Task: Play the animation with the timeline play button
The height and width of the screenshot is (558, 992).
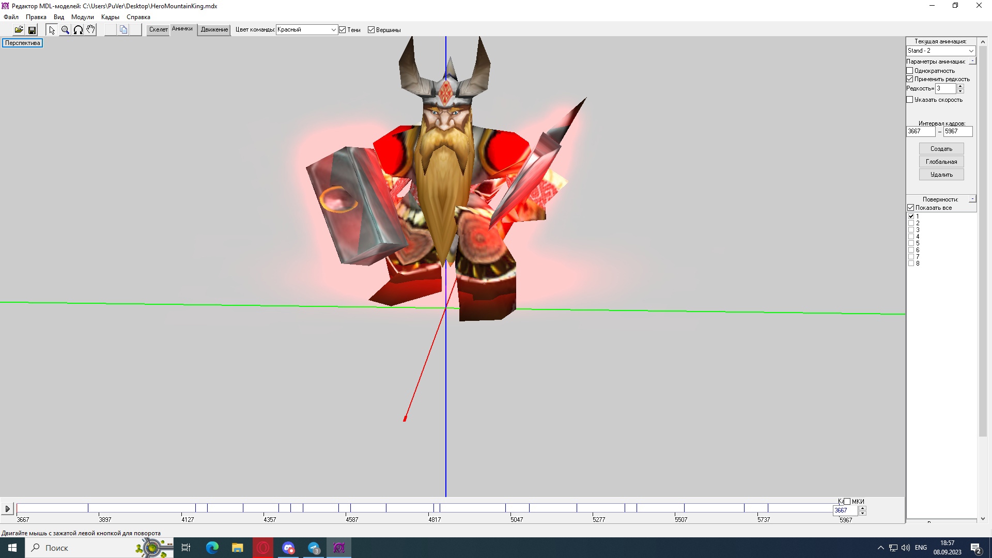Action: click(x=7, y=509)
